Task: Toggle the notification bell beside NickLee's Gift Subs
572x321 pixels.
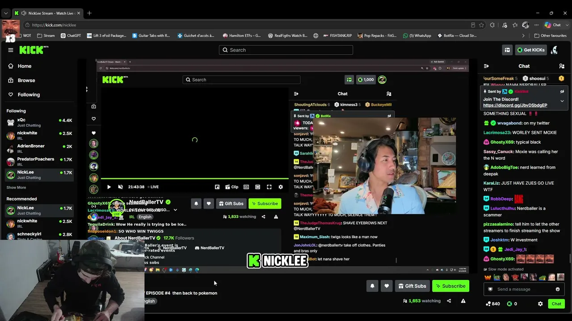Action: coord(372,286)
